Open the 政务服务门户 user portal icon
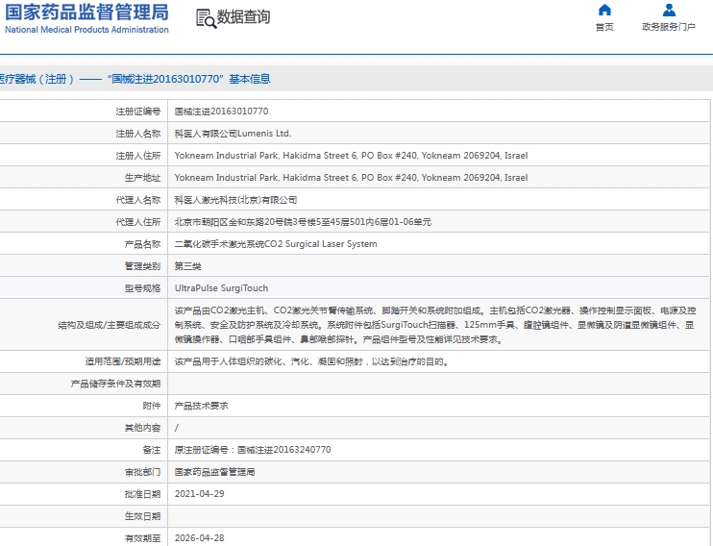Screen dimensions: 713x546 [669, 10]
